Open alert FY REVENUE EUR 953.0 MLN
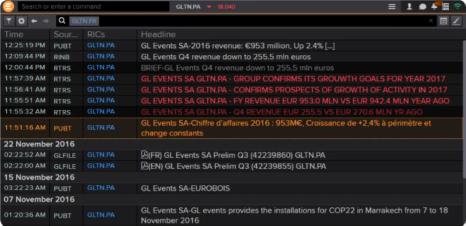The width and height of the screenshot is (466, 226). 295,101
